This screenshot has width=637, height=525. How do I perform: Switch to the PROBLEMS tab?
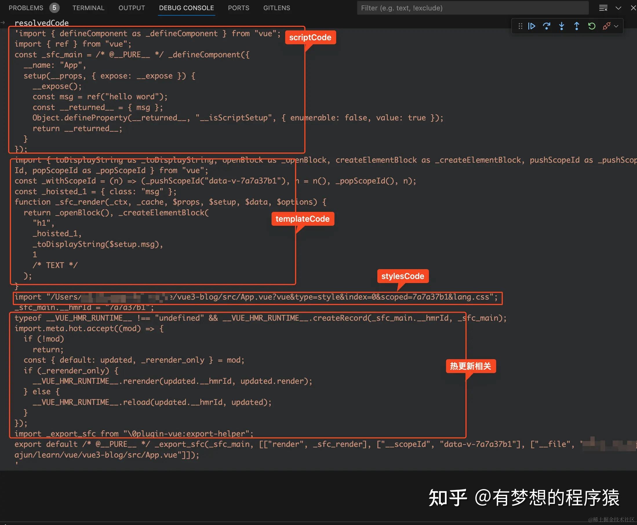coord(26,8)
